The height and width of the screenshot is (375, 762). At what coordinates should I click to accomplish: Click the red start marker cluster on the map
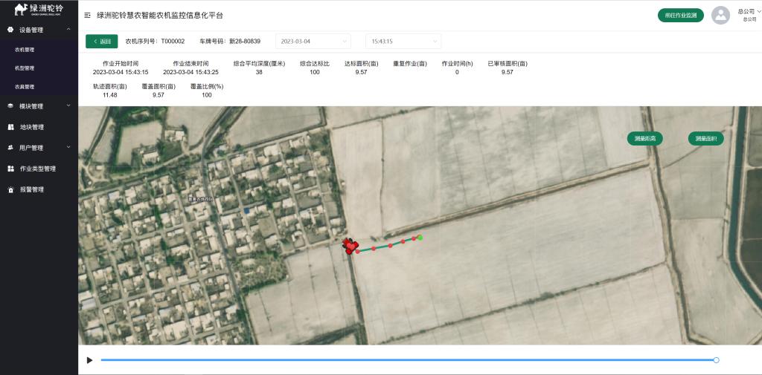(350, 246)
